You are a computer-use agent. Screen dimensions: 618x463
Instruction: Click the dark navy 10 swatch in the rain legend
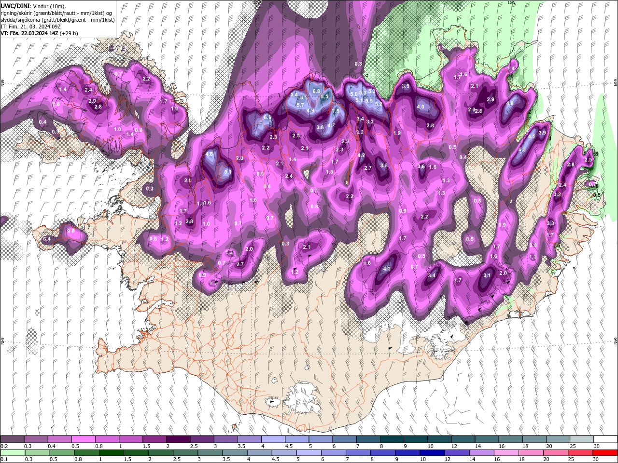pos(433,453)
